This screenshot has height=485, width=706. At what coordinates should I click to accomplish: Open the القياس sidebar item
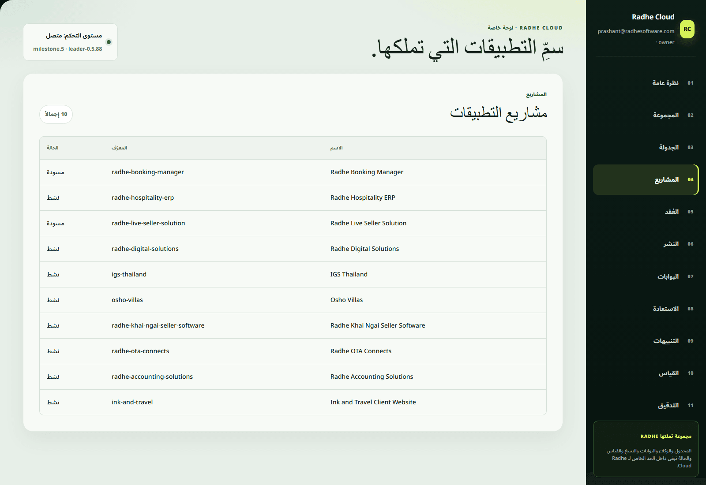coord(646,373)
